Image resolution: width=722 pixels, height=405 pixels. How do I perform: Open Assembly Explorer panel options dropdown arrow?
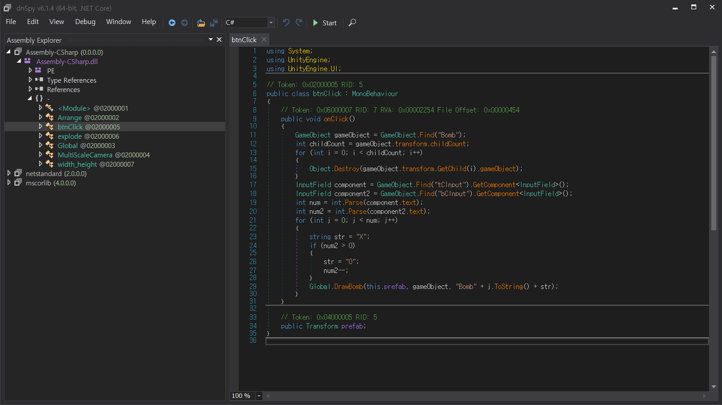tap(211, 40)
